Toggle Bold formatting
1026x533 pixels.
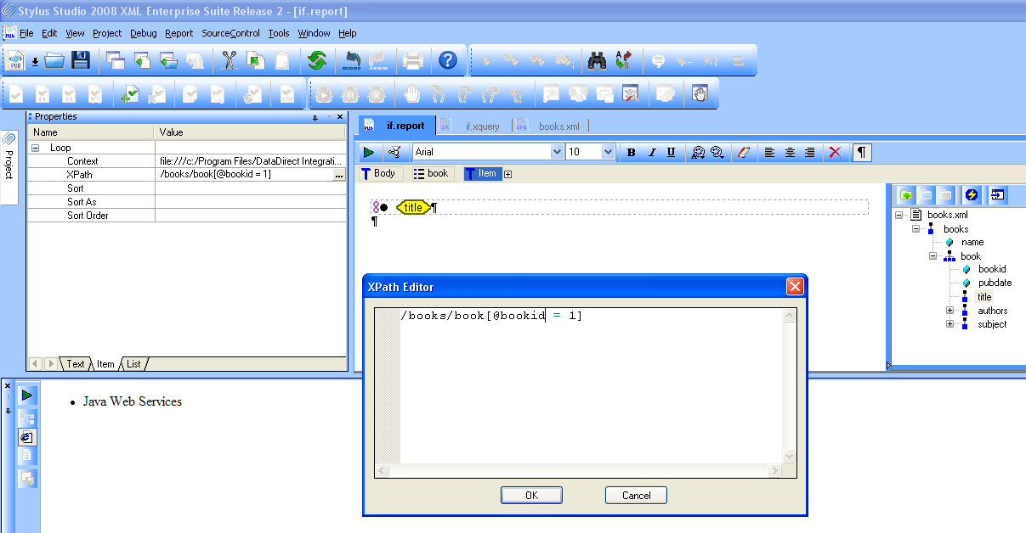pyautogui.click(x=632, y=152)
